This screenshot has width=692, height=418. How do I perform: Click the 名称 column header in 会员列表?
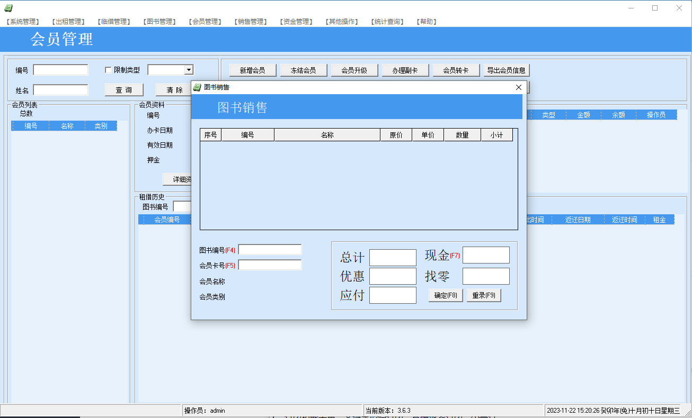tap(67, 126)
